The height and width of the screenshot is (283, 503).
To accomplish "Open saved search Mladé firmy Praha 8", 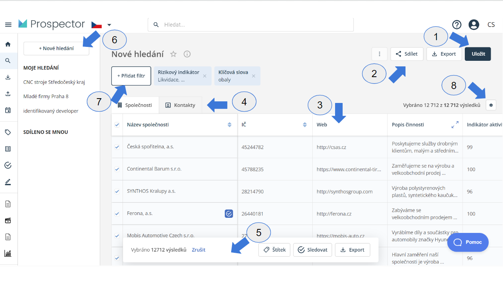I will point(46,97).
